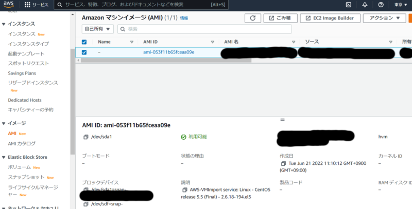Open the アクション actions dropdown

[x=384, y=18]
